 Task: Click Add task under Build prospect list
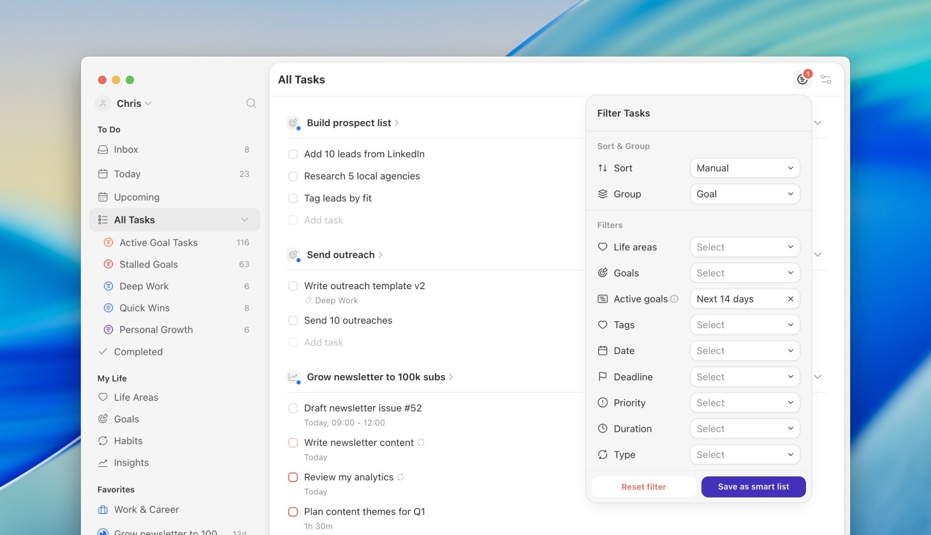323,220
